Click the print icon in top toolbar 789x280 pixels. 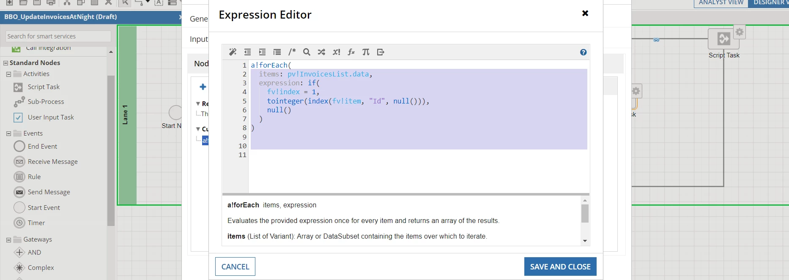click(51, 3)
